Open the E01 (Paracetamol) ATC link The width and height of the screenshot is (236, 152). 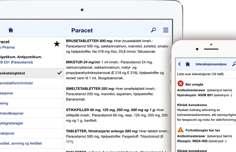tap(16, 62)
